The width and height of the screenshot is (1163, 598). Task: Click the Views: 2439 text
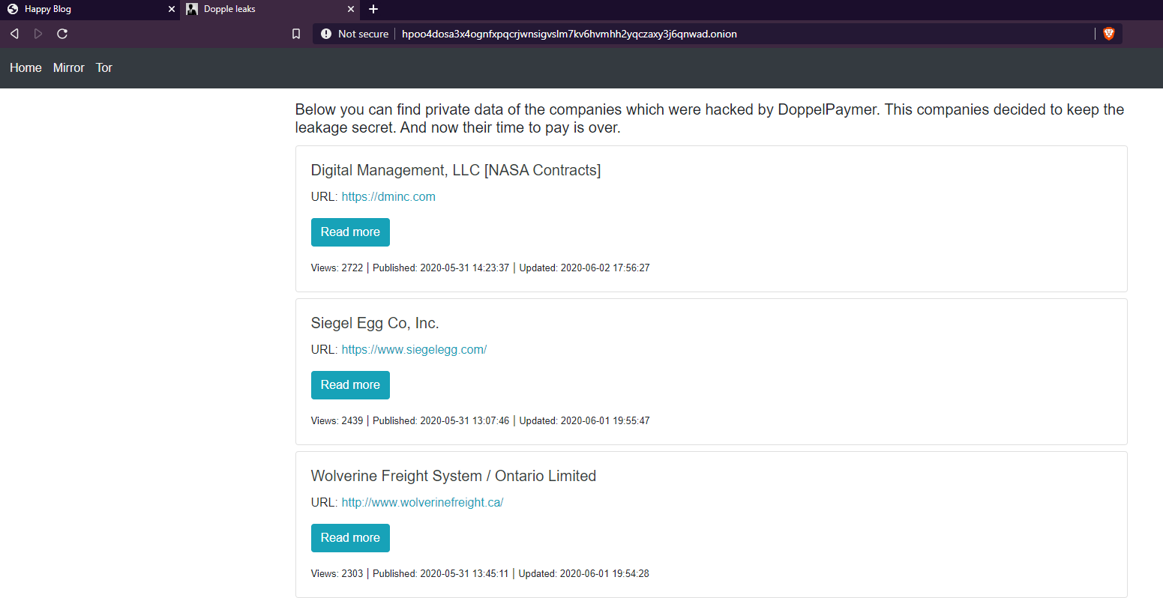[x=337, y=420]
